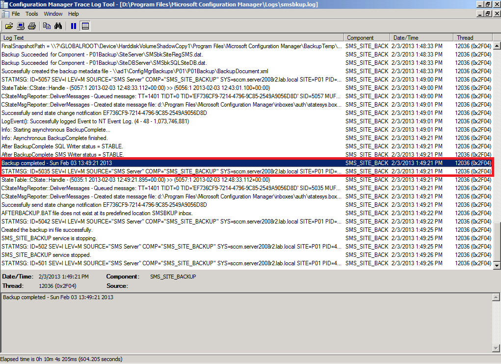Toggle the Show Details pane icon
The height and width of the screenshot is (364, 501).
(x=85, y=26)
